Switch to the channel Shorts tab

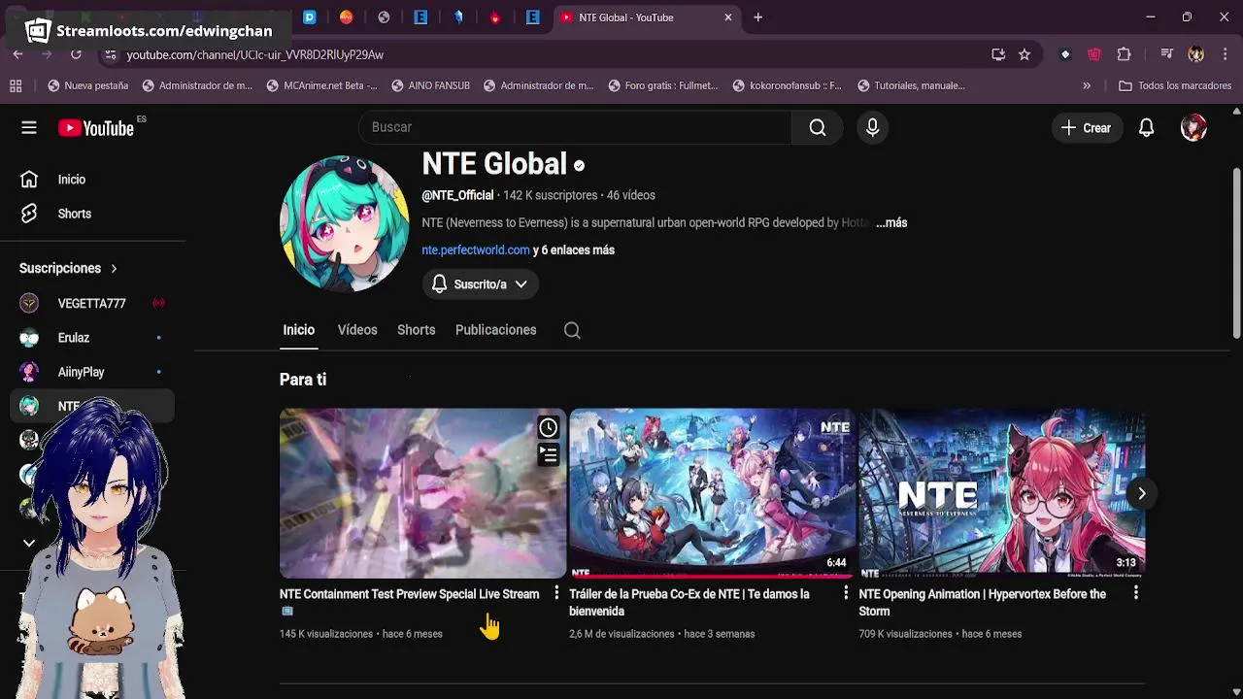(x=416, y=330)
